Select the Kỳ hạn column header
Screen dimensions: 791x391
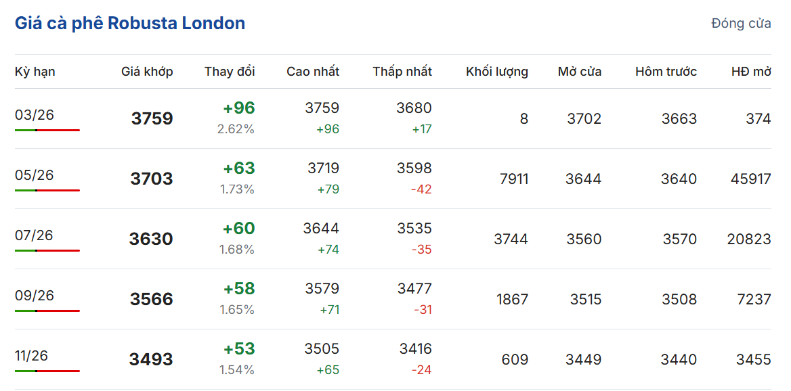tap(35, 72)
